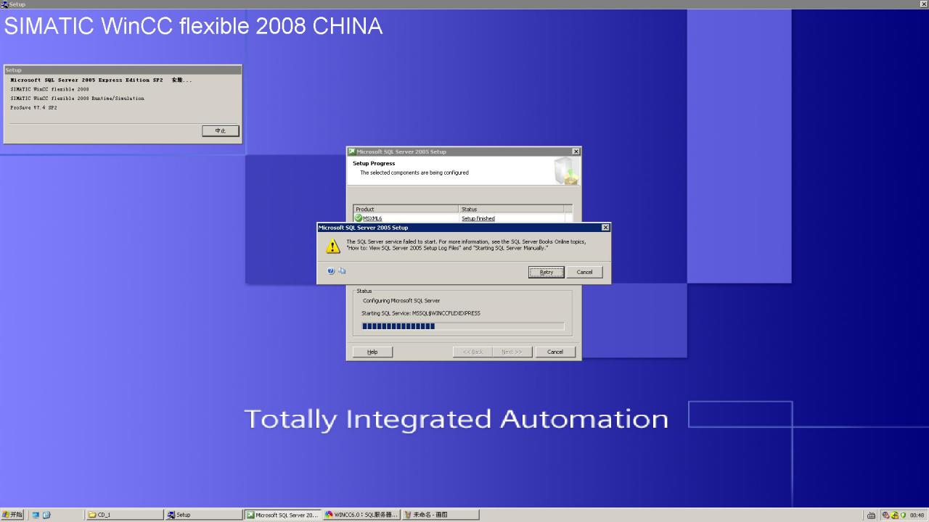Viewport: 929px width, 522px height.
Task: Click the Product column header
Action: pos(406,209)
